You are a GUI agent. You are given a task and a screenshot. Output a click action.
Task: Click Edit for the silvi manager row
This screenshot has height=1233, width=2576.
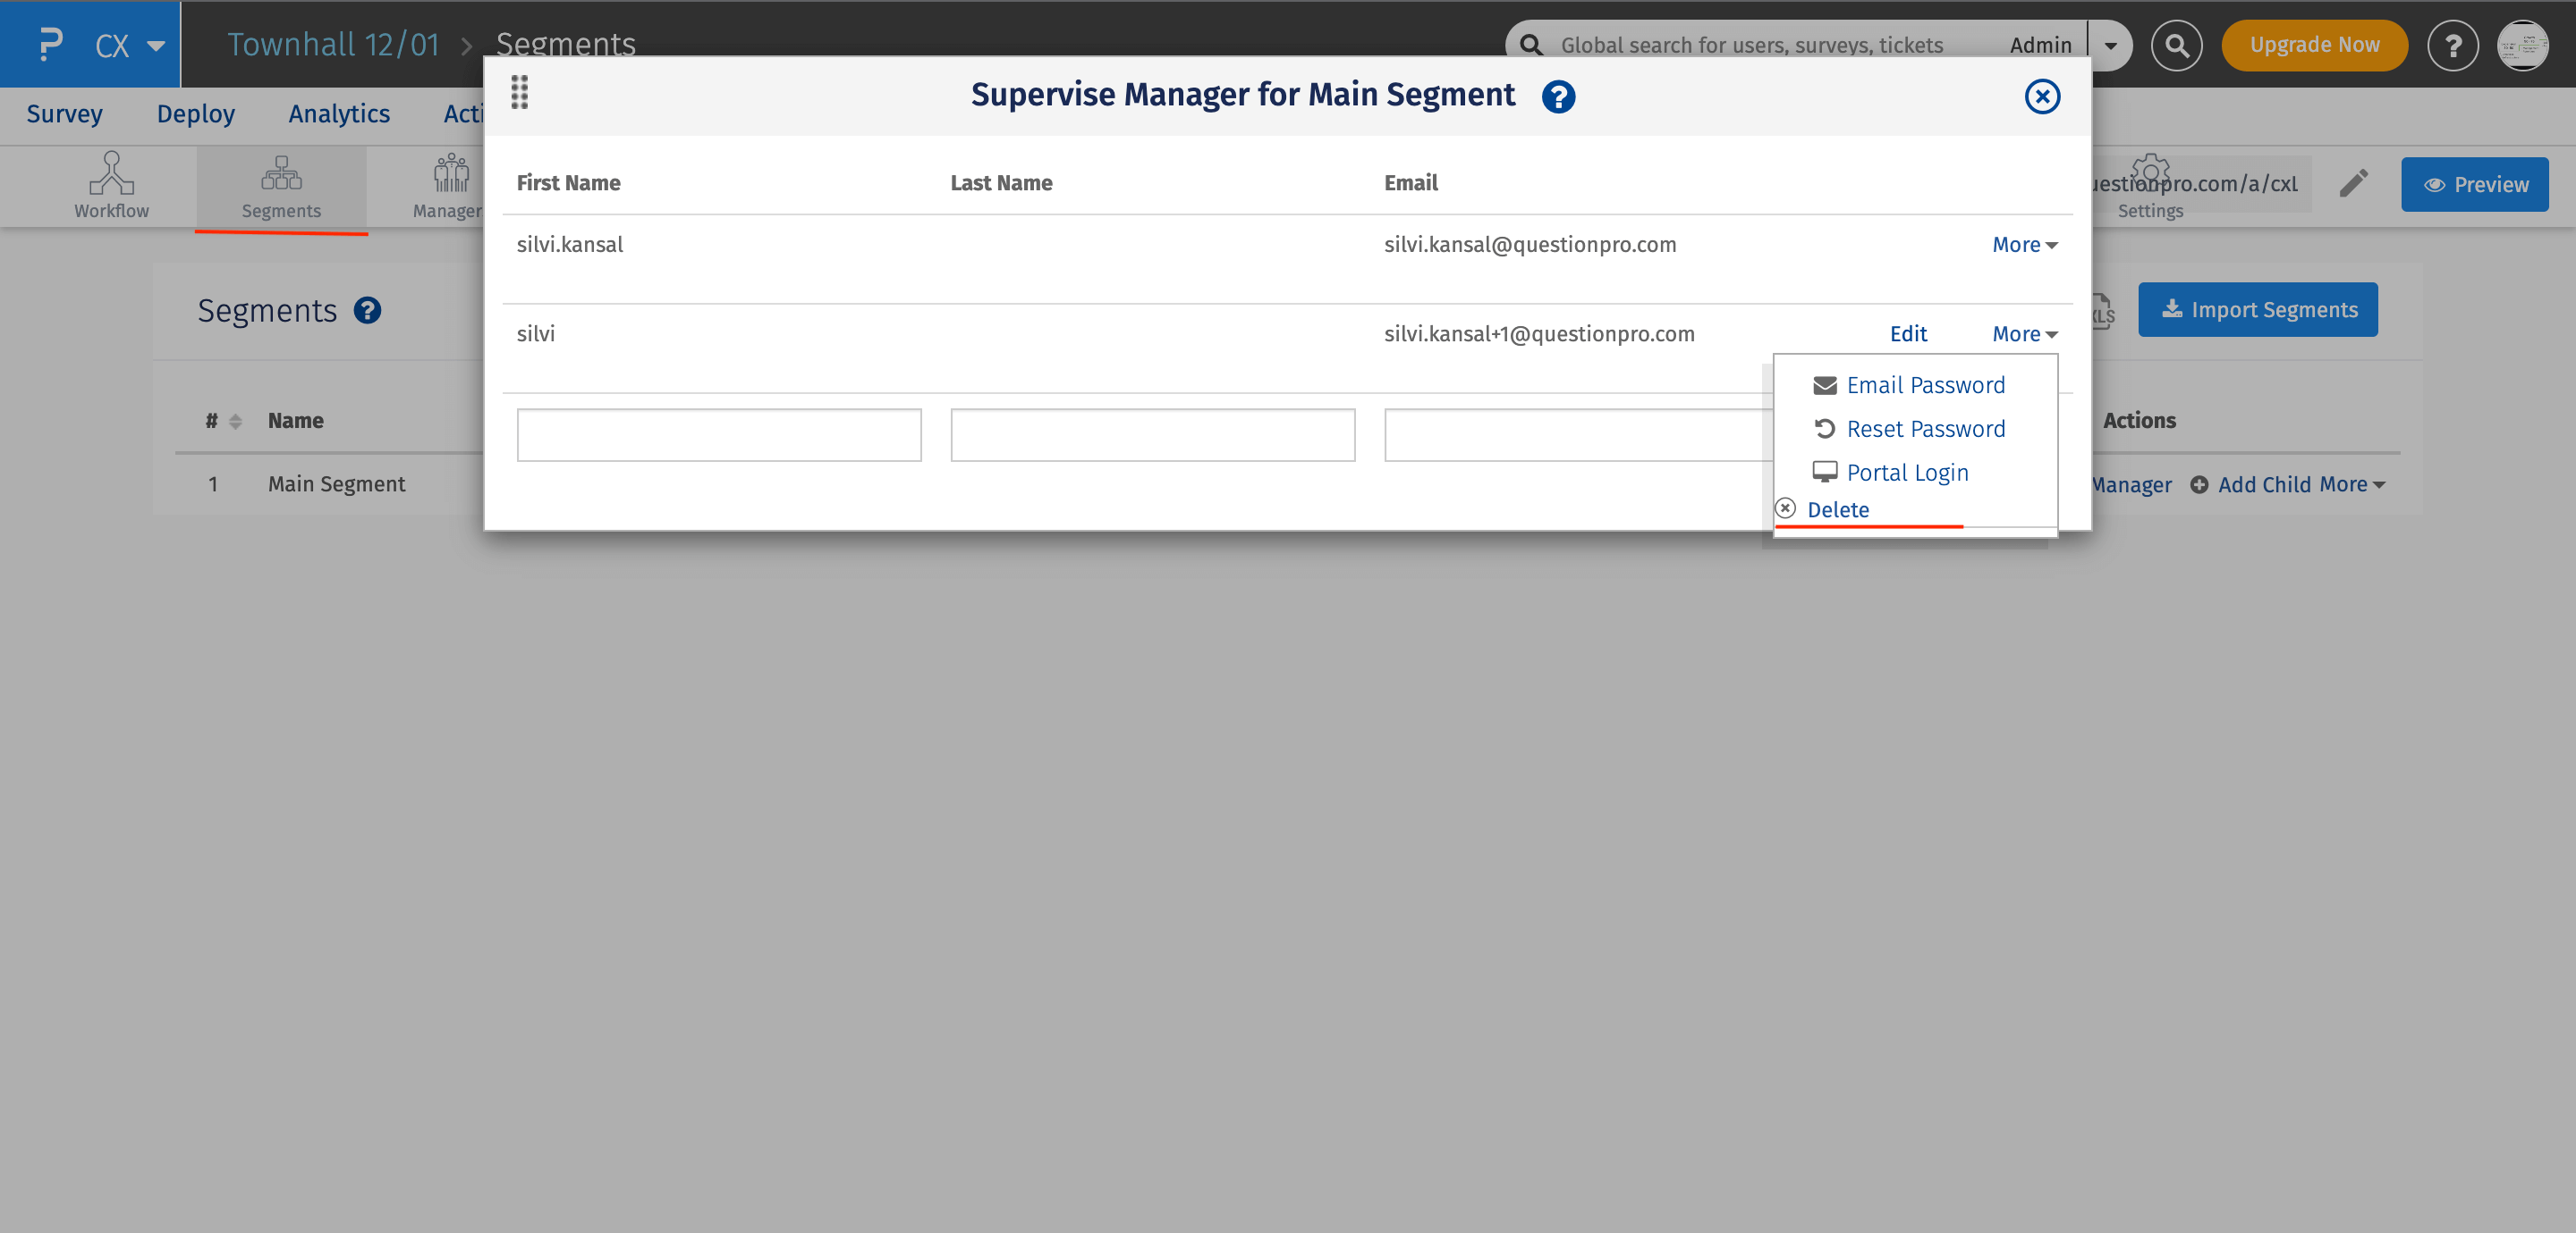(1908, 334)
